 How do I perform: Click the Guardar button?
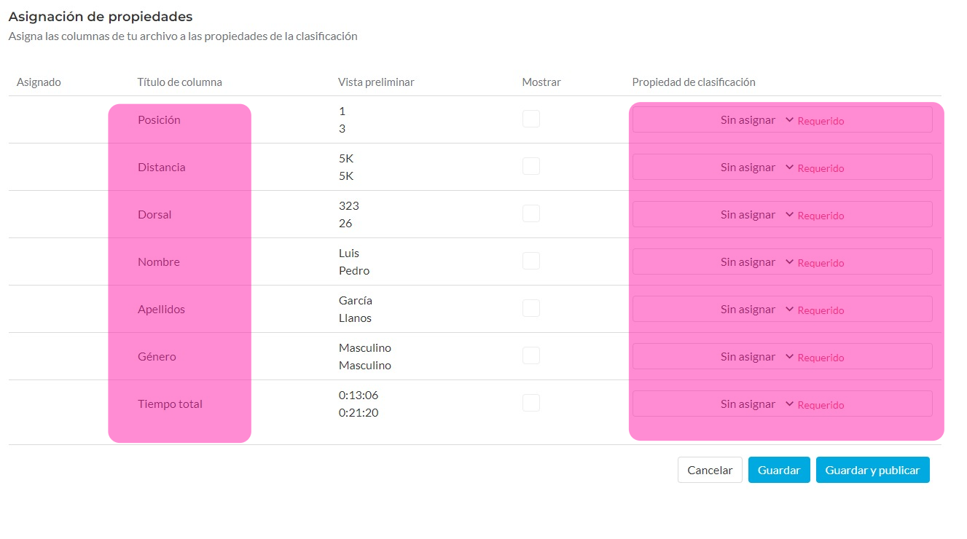pos(779,470)
